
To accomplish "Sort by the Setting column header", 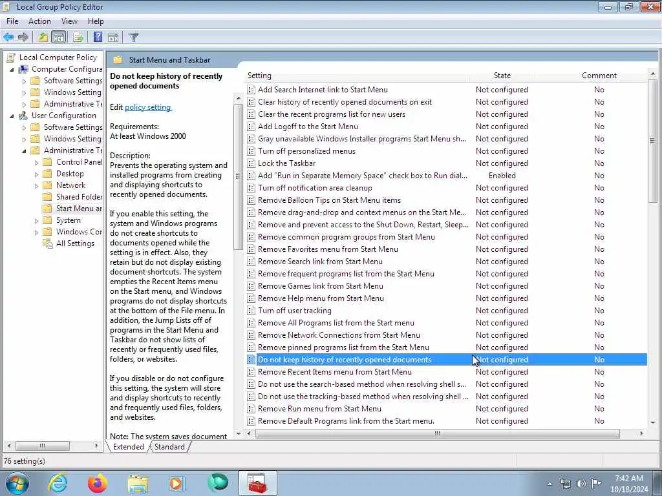I will coord(357,76).
